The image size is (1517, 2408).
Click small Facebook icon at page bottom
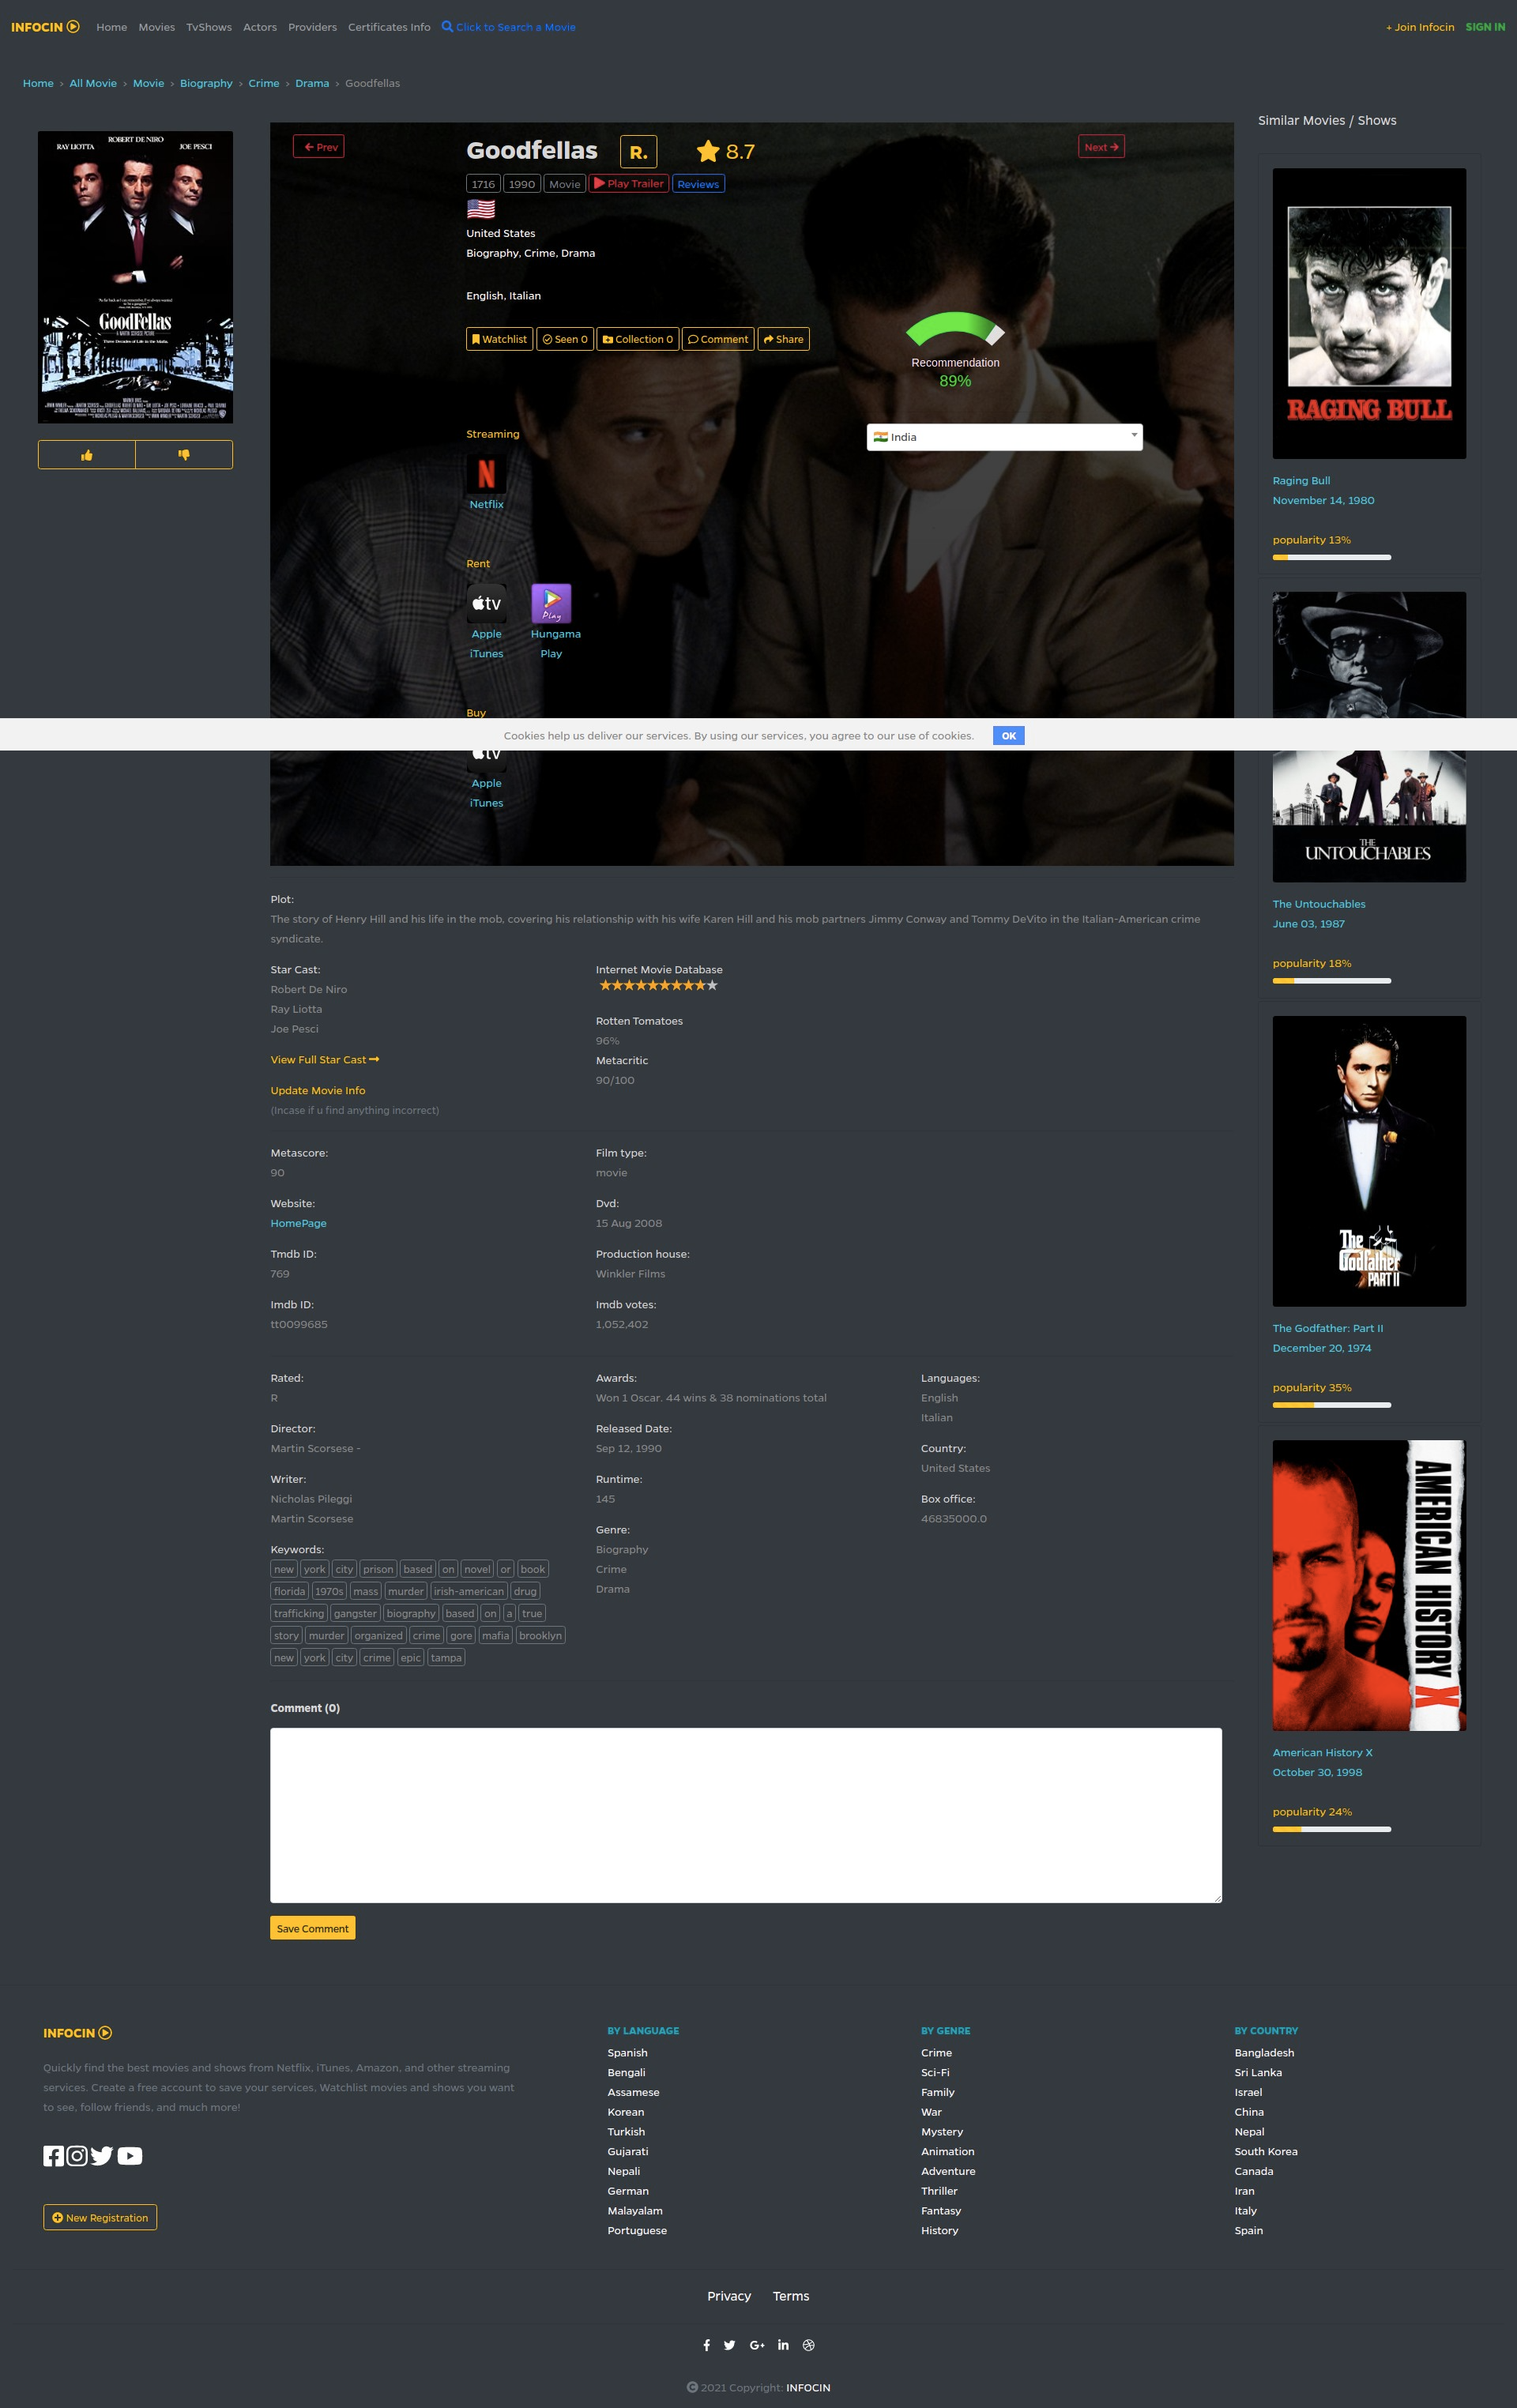tap(707, 2345)
